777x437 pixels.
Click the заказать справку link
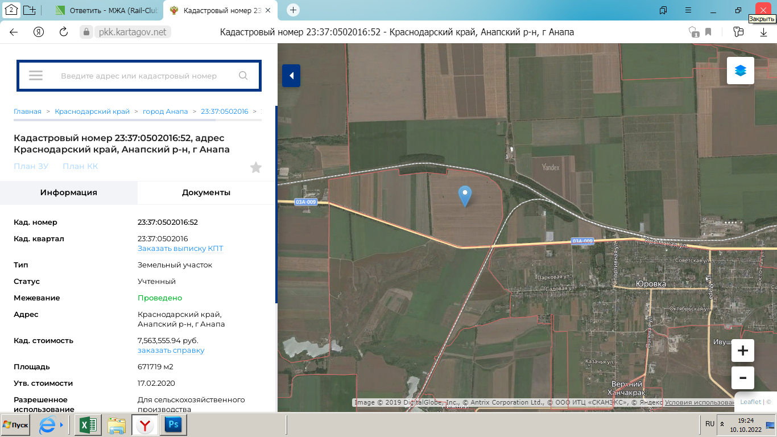[x=171, y=351]
